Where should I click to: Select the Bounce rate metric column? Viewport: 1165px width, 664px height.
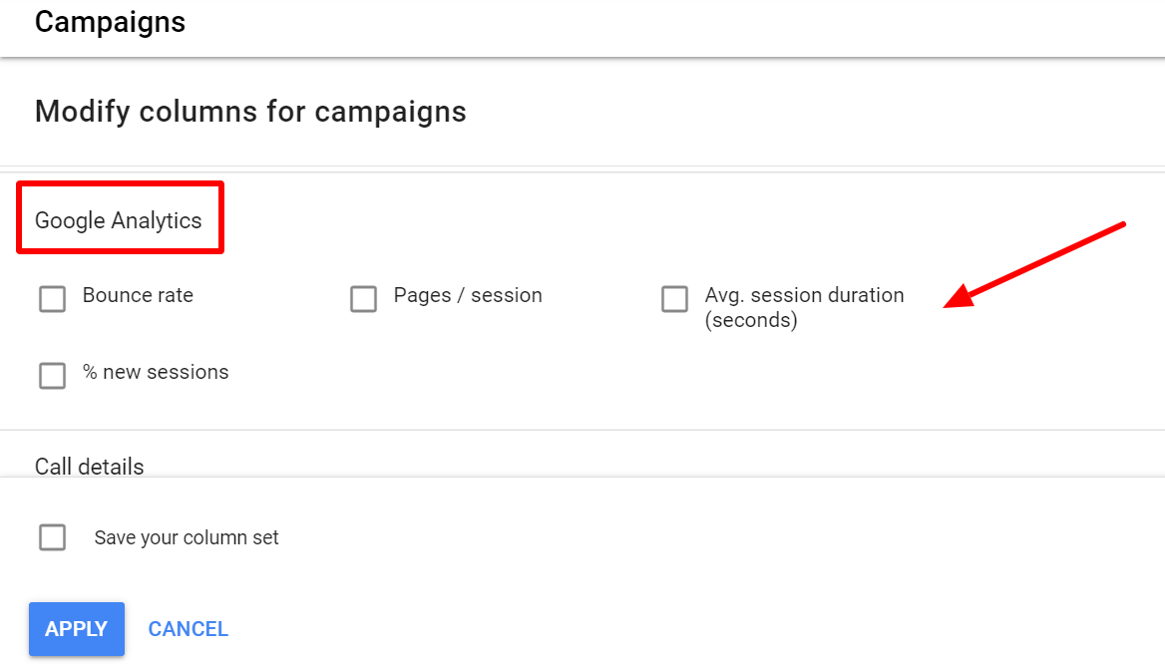pos(52,299)
